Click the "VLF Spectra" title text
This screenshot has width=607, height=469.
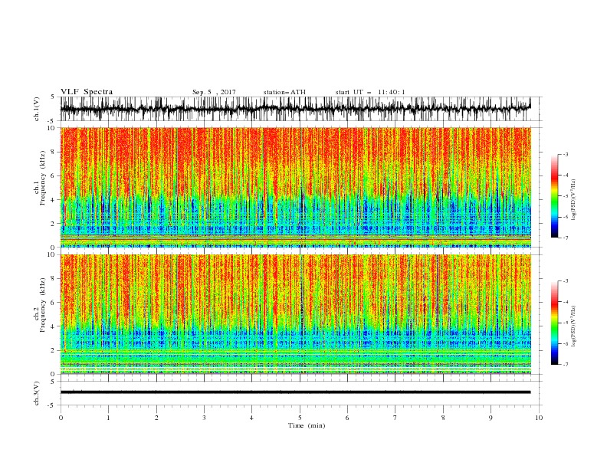[x=87, y=92]
